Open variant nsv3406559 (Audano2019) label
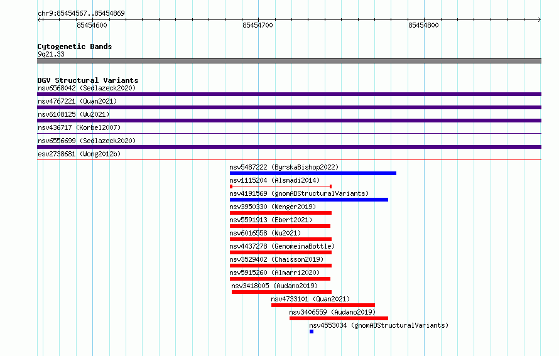 point(332,312)
